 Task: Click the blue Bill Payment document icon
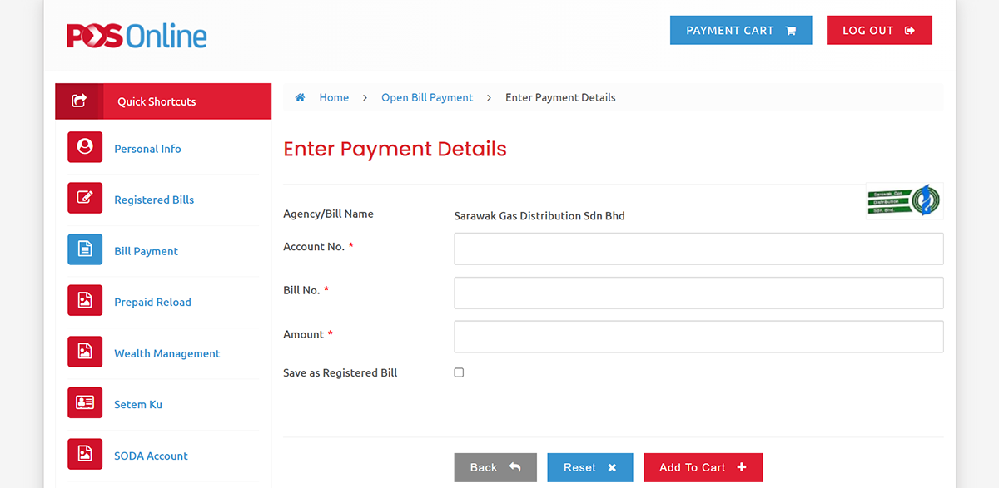(x=85, y=249)
